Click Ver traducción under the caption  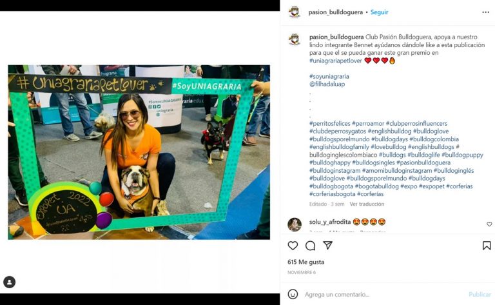[367, 204]
